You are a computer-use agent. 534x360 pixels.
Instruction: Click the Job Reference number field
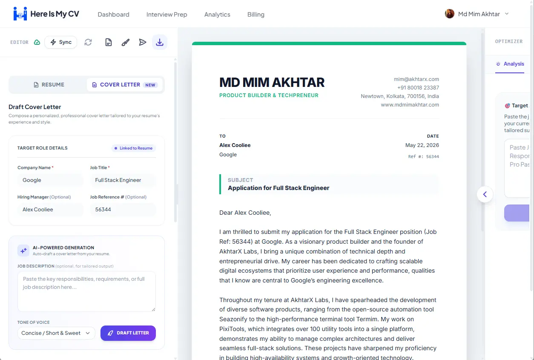pyautogui.click(x=123, y=210)
